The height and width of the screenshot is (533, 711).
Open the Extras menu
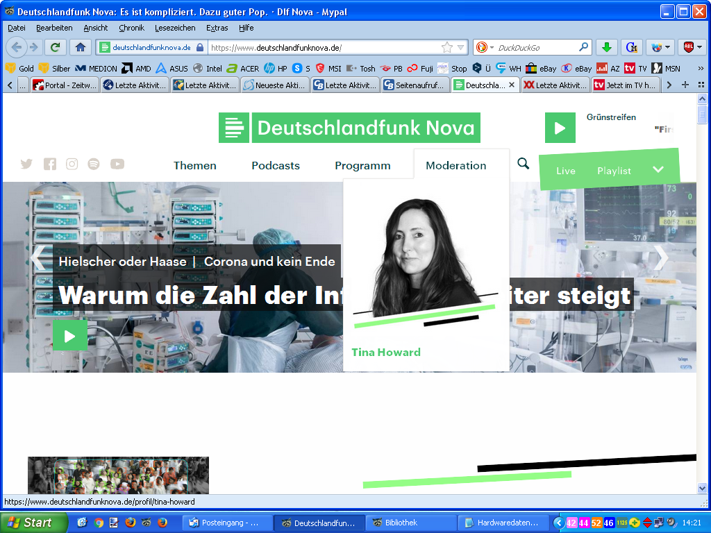(217, 28)
